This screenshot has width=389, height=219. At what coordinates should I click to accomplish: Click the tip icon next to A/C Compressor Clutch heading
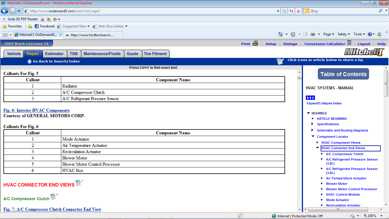[x=54, y=197]
